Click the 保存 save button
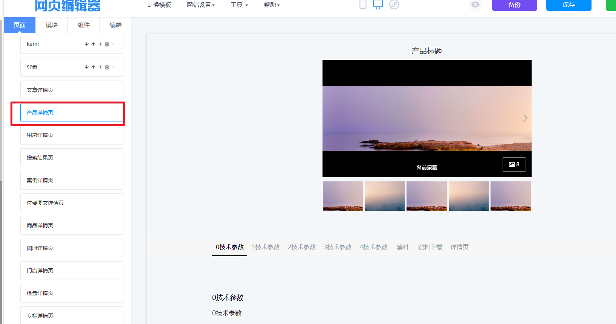Viewport: 616px width, 324px height. pyautogui.click(x=569, y=5)
